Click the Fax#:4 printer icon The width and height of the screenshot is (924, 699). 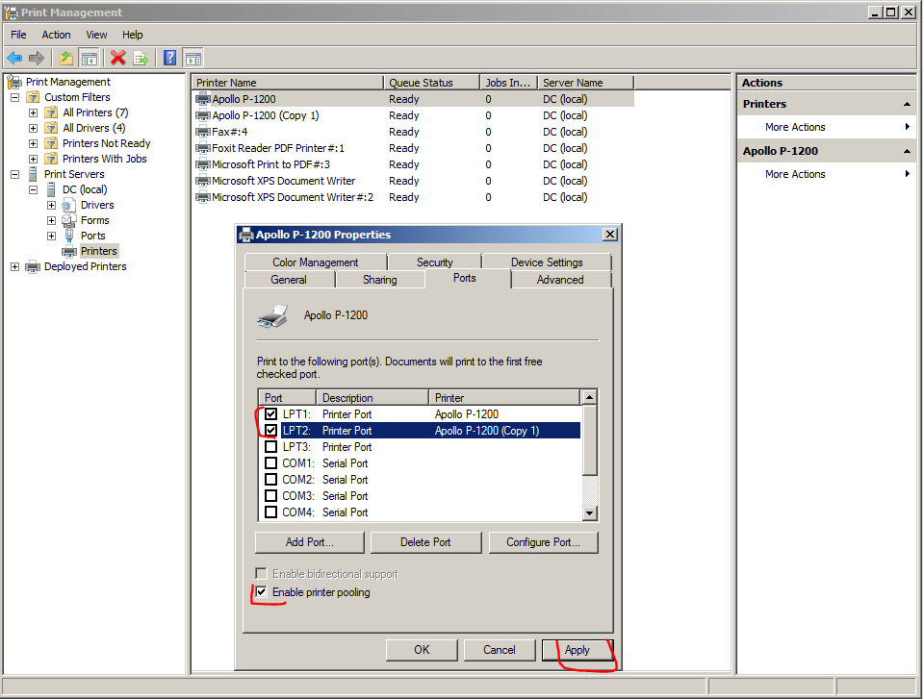click(203, 132)
